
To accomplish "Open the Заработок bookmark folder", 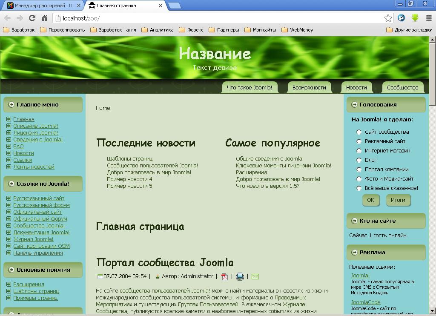I will point(19,30).
